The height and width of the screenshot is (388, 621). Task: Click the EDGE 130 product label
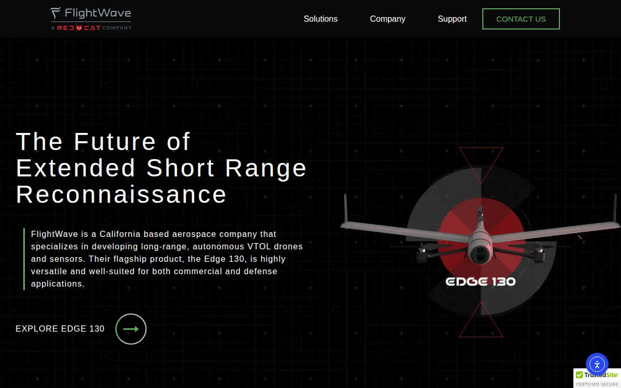(481, 282)
